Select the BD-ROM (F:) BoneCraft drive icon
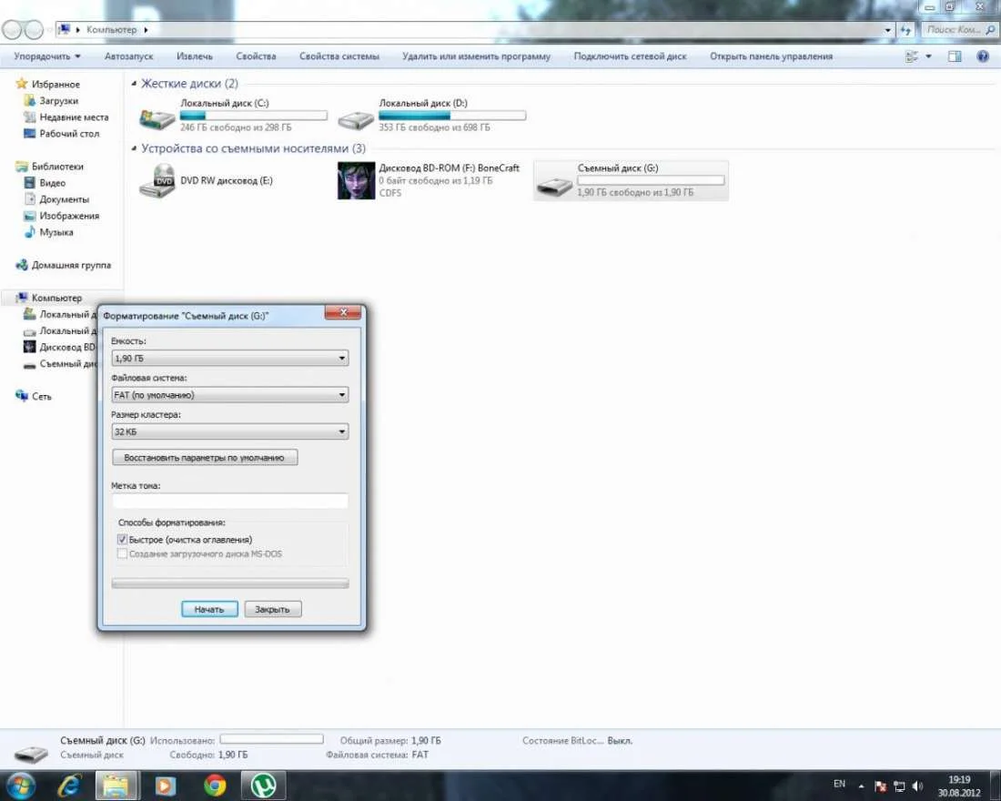 356,181
